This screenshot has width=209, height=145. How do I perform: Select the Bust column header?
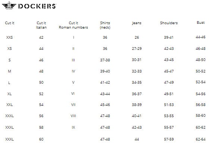(201, 23)
